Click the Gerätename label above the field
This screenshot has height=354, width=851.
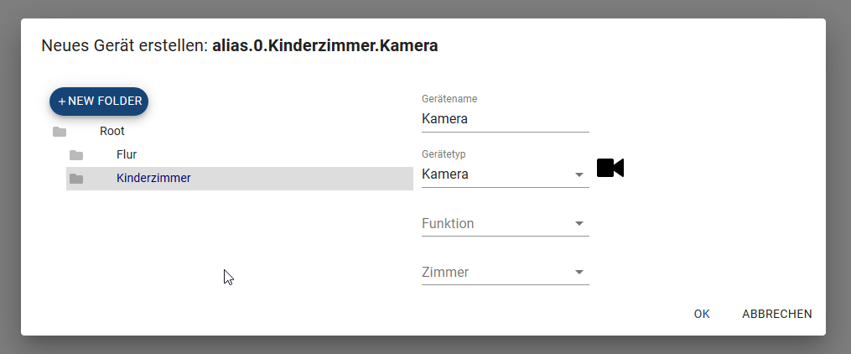[449, 99]
